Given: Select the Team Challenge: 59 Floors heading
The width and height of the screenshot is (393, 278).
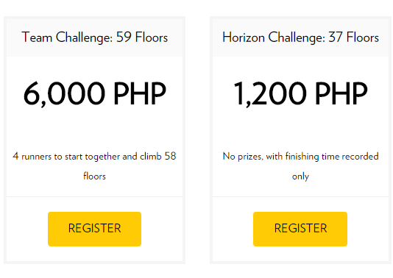Looking at the screenshot, I should 94,38.
